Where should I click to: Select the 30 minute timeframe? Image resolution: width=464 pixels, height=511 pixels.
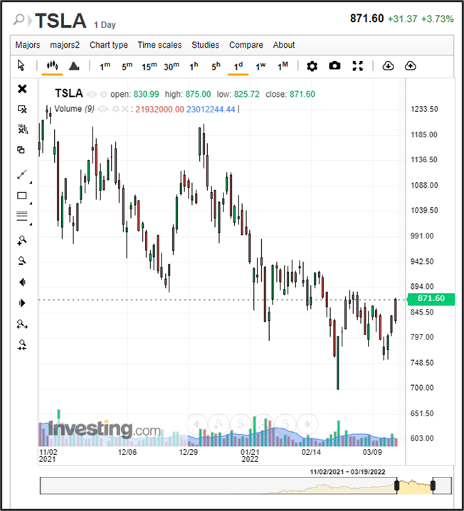(x=172, y=66)
